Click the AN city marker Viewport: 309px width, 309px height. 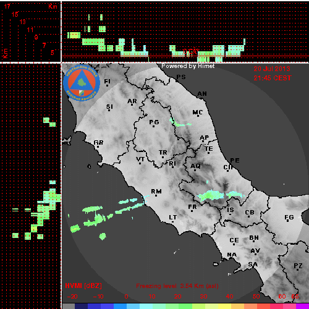pyautogui.click(x=202, y=98)
